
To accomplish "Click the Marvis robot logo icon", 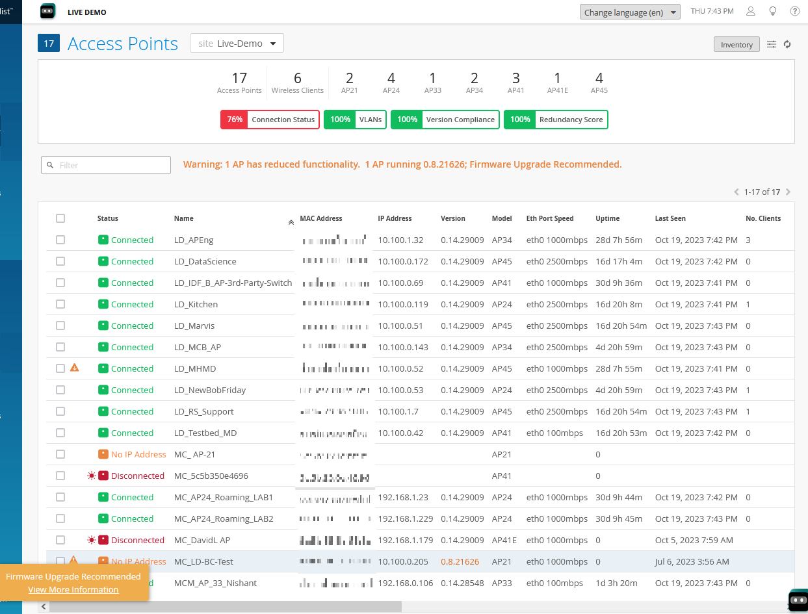I will coord(48,12).
